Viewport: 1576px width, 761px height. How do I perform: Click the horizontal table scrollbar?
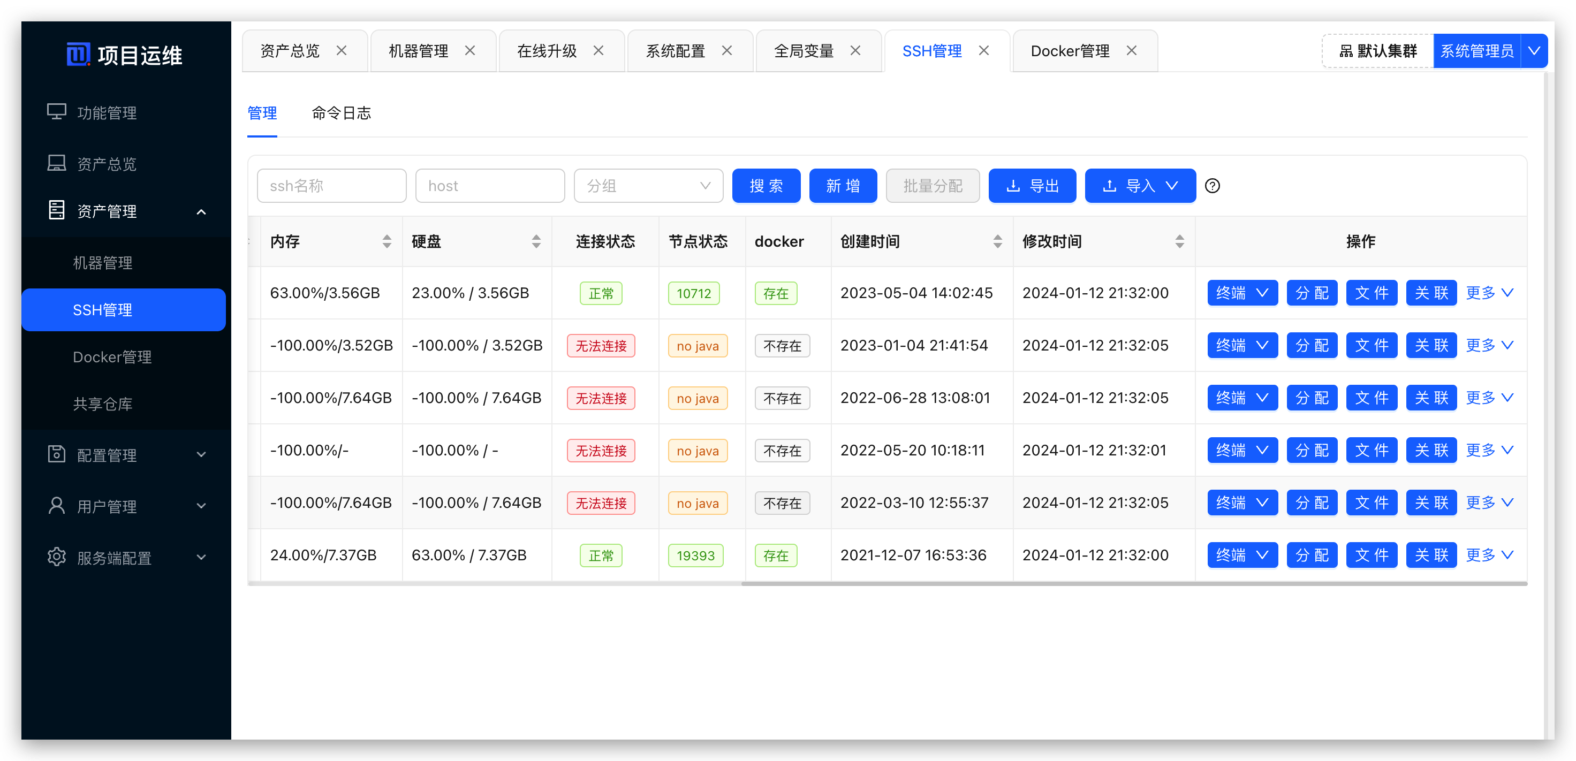pyautogui.click(x=1133, y=584)
